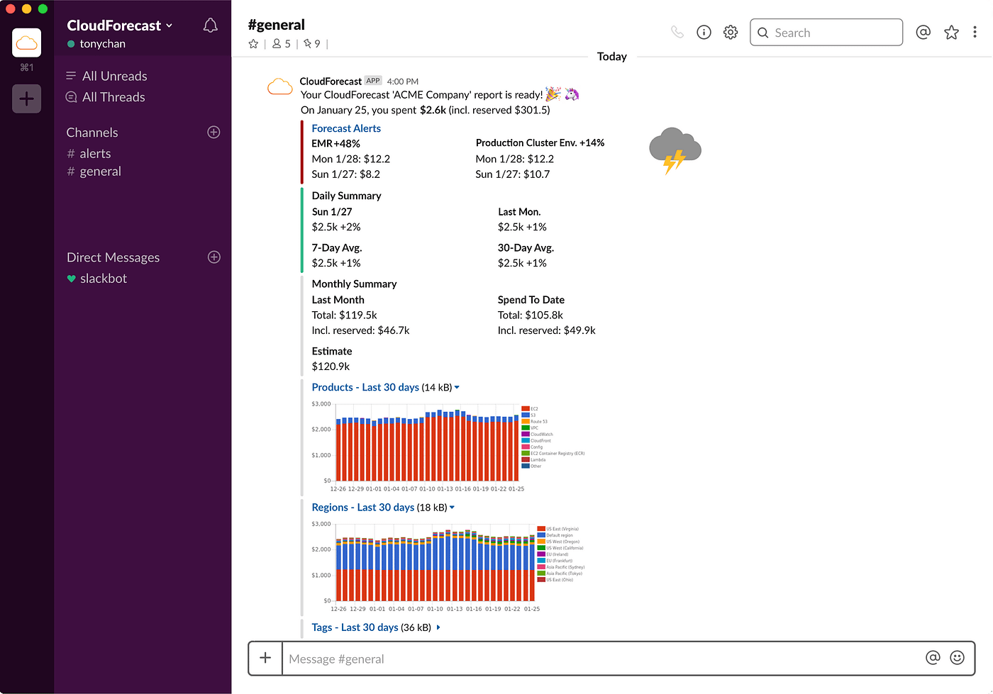
Task: Open Products - Last 30 days link
Action: [x=365, y=388]
